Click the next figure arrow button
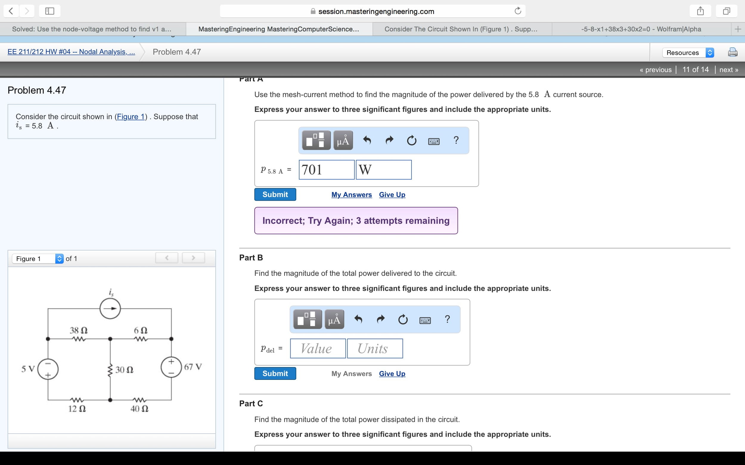Image resolution: width=745 pixels, height=465 pixels. [x=193, y=258]
